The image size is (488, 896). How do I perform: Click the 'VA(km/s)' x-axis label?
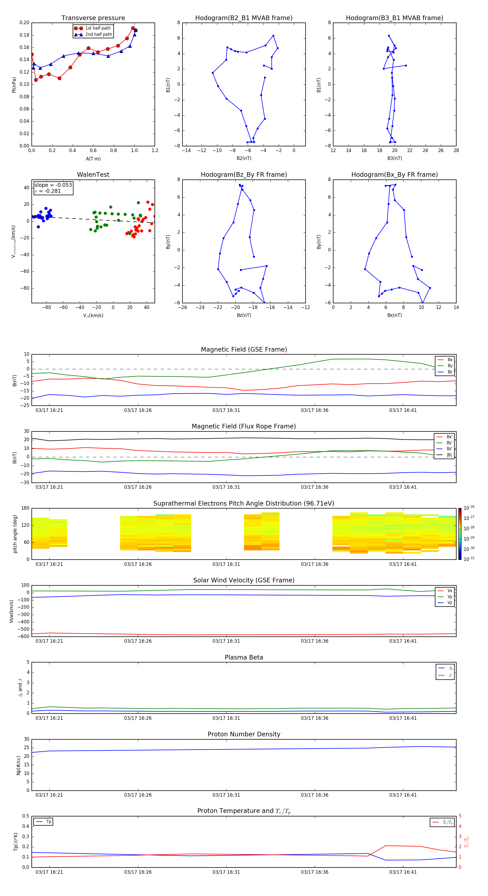pyautogui.click(x=93, y=316)
